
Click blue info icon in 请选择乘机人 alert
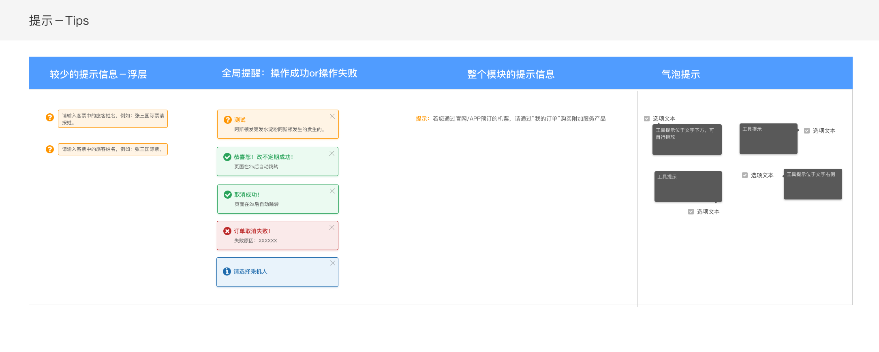(227, 271)
